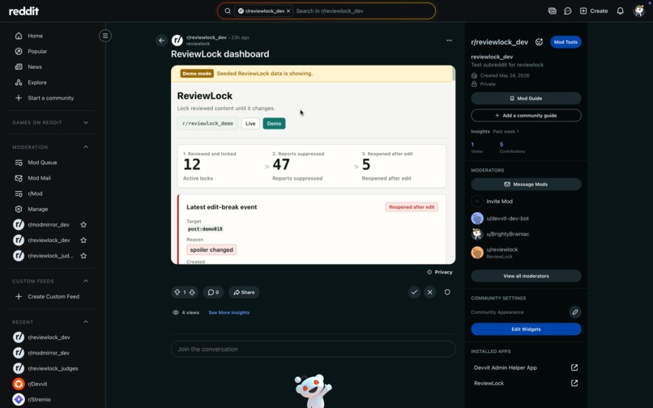
Task: Open the Privacy link below the dashboard
Action: [x=440, y=272]
